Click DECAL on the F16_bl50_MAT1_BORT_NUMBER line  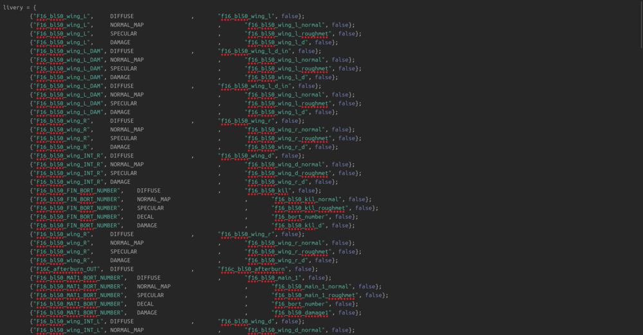point(145,304)
